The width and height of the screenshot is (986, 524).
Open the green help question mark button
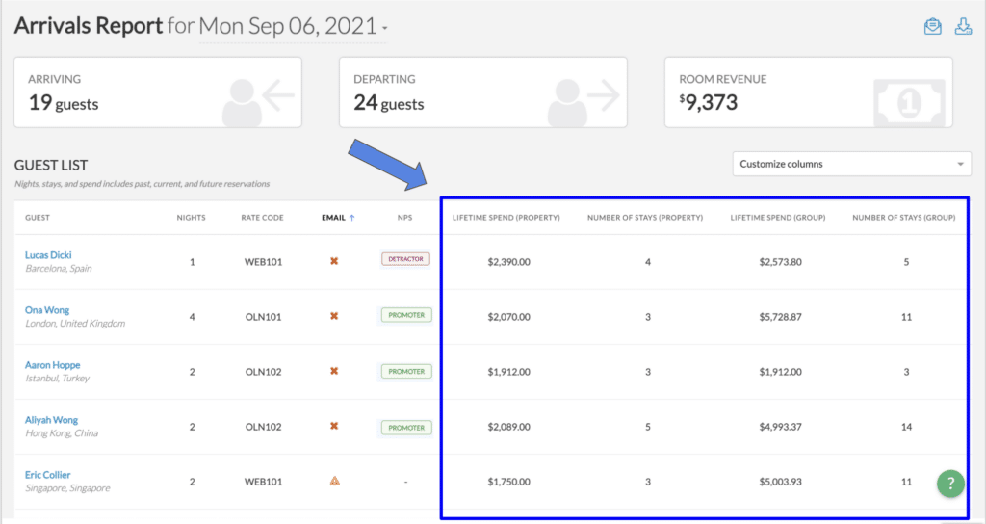tap(950, 485)
